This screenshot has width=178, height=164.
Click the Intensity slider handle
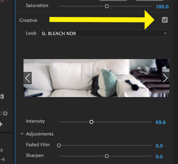pyautogui.click(x=91, y=122)
